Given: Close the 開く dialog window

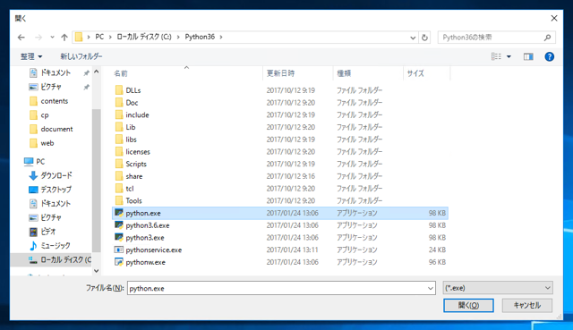Looking at the screenshot, I should pos(554,18).
